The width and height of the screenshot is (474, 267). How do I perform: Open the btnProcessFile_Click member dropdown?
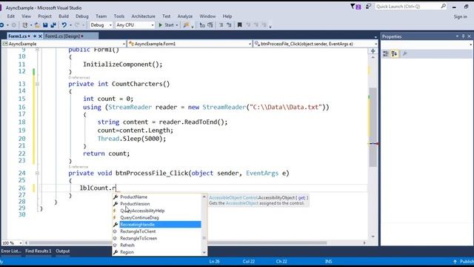pyautogui.click(x=316, y=44)
